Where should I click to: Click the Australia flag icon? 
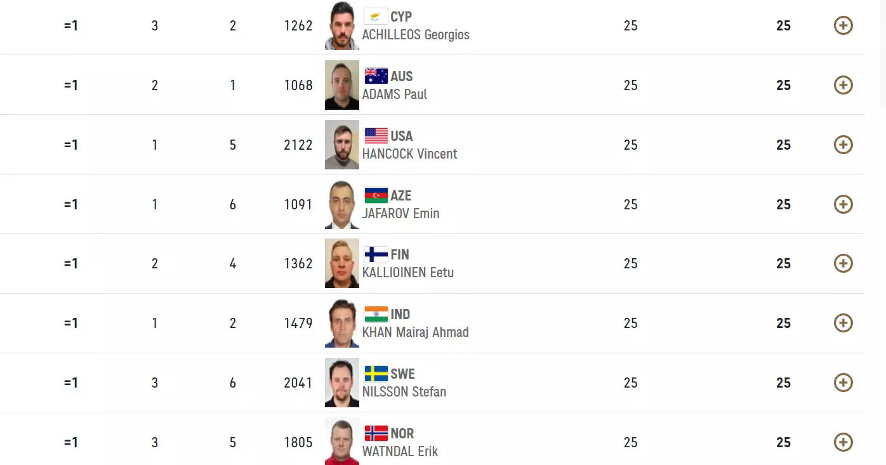[376, 76]
